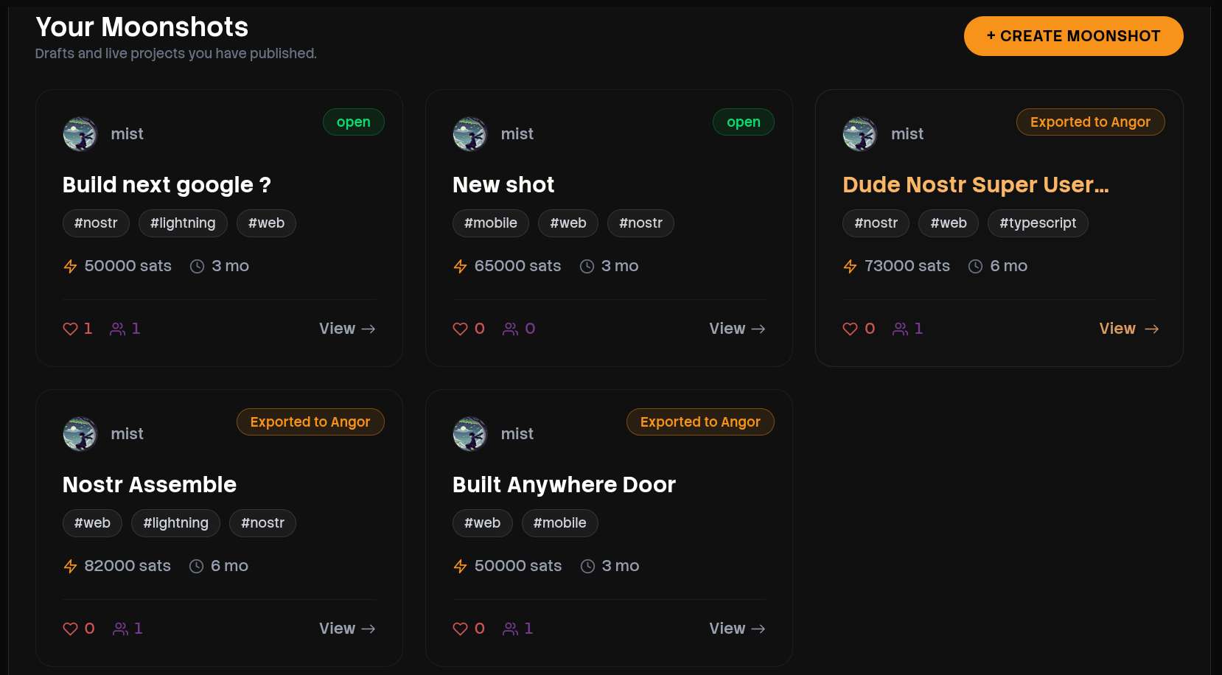This screenshot has height=675, width=1222.
Task: Click the Exported to Angor badge on Nostr Assemble
Action: click(310, 422)
